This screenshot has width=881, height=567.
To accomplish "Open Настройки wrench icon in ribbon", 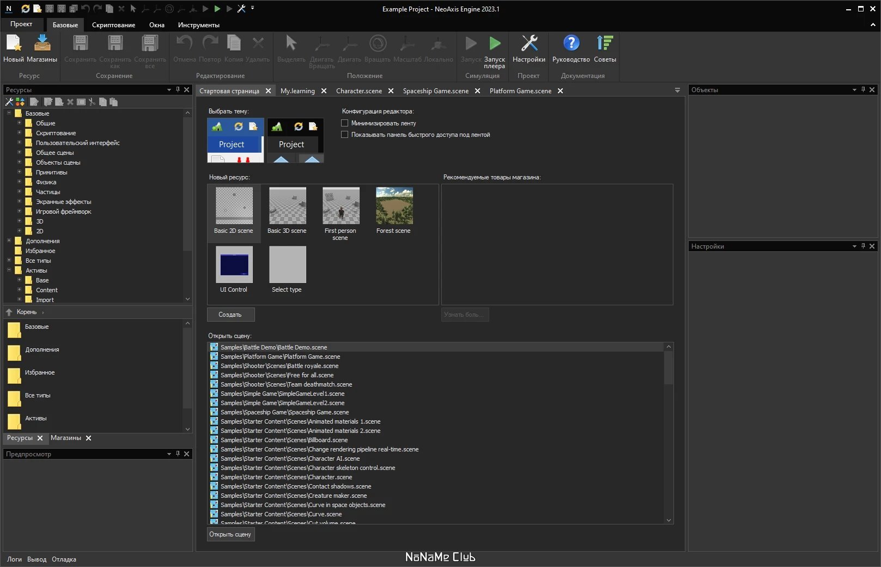I will click(528, 44).
